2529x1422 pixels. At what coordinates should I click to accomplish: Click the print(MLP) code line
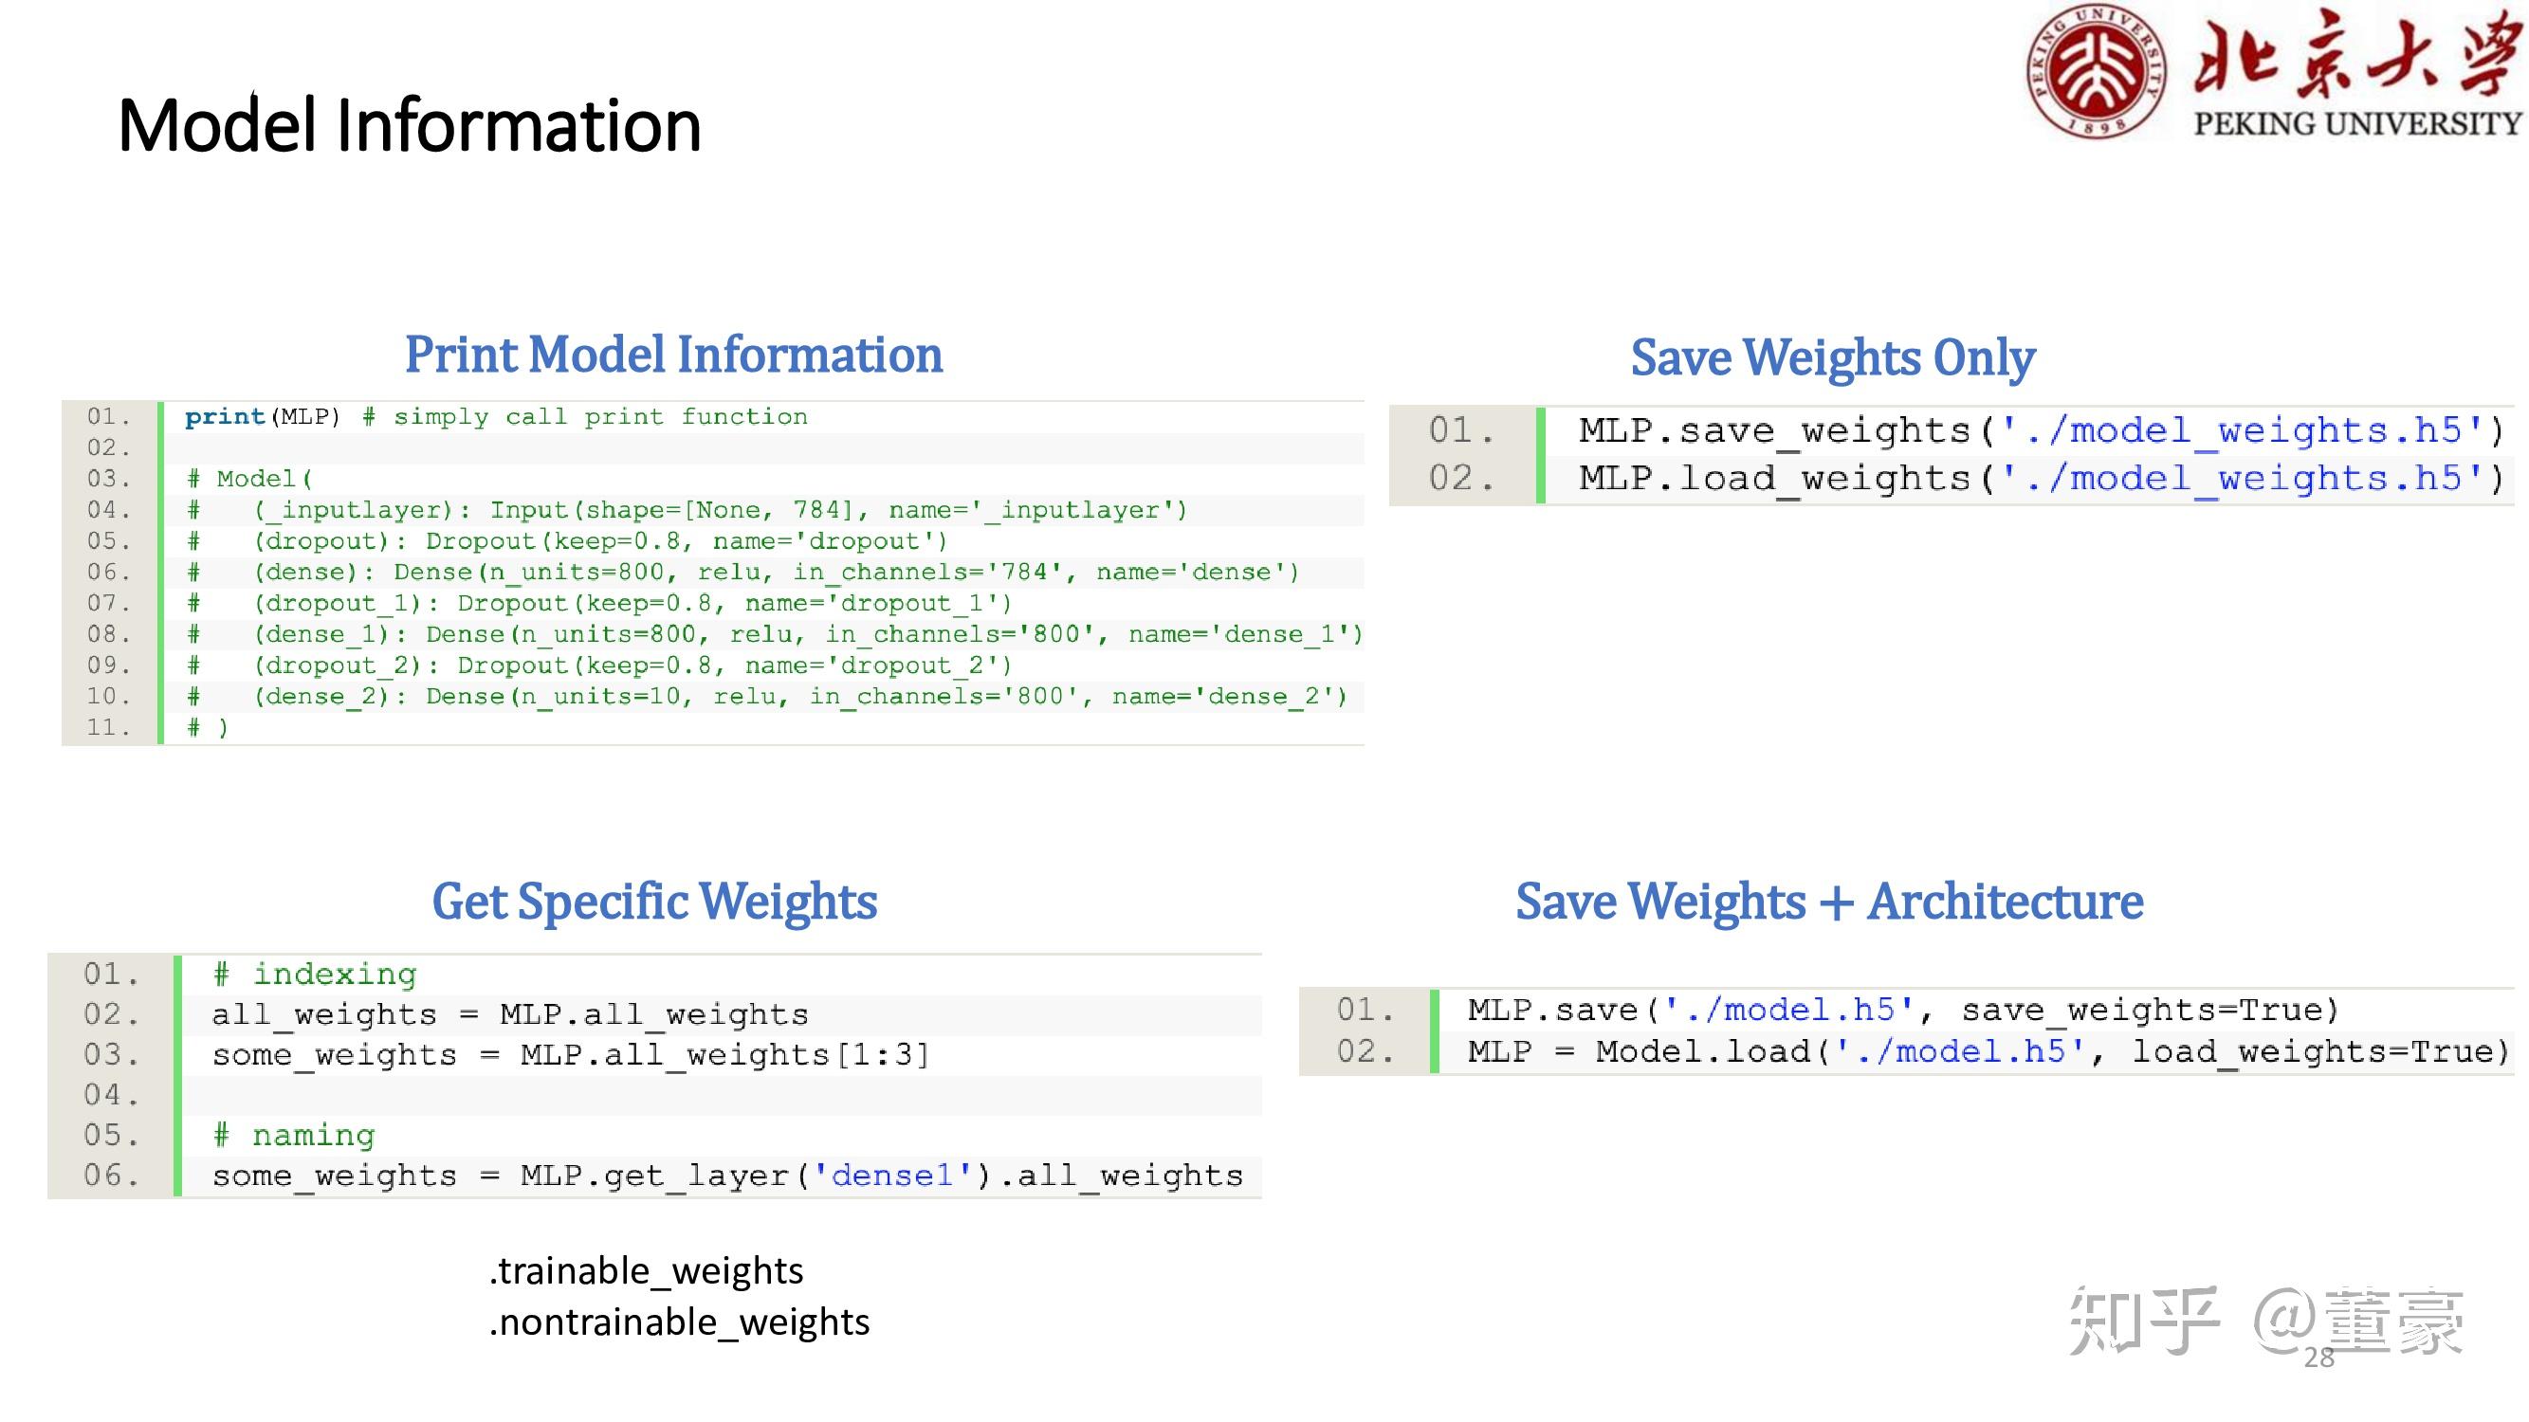(496, 417)
